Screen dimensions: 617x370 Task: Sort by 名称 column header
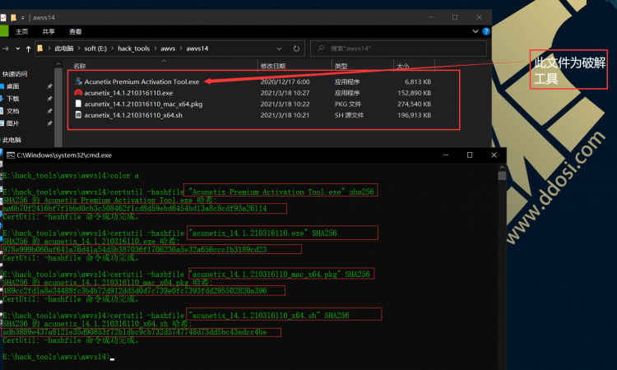pos(80,66)
